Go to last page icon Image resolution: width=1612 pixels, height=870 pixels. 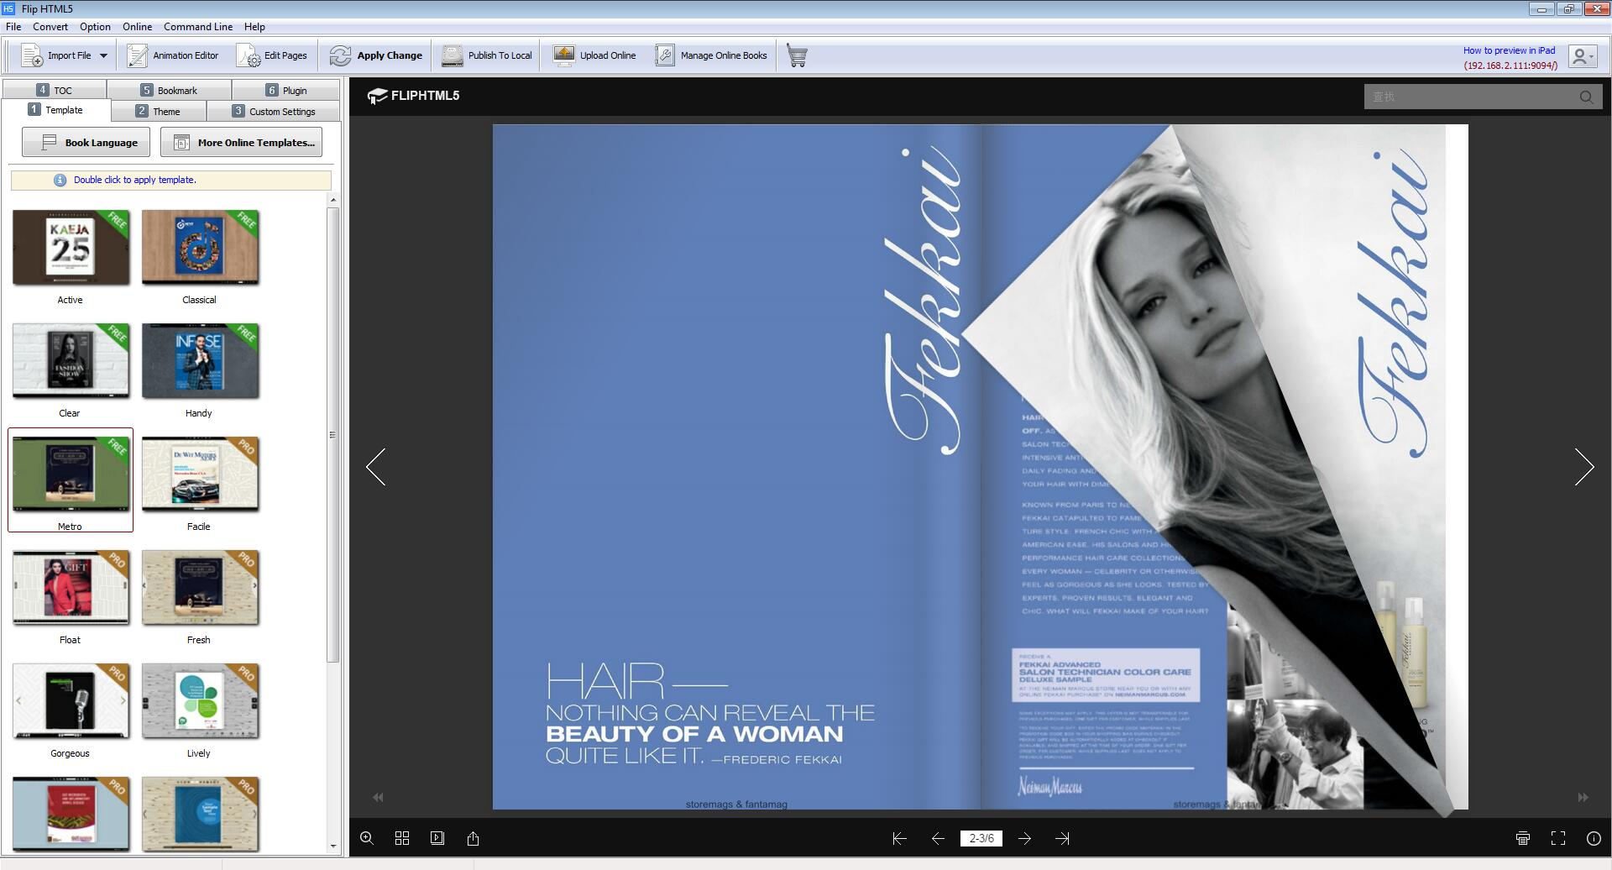coord(1062,838)
